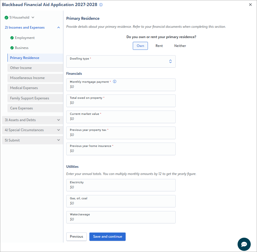Open the Dwelling type dropdown

pyautogui.click(x=121, y=61)
